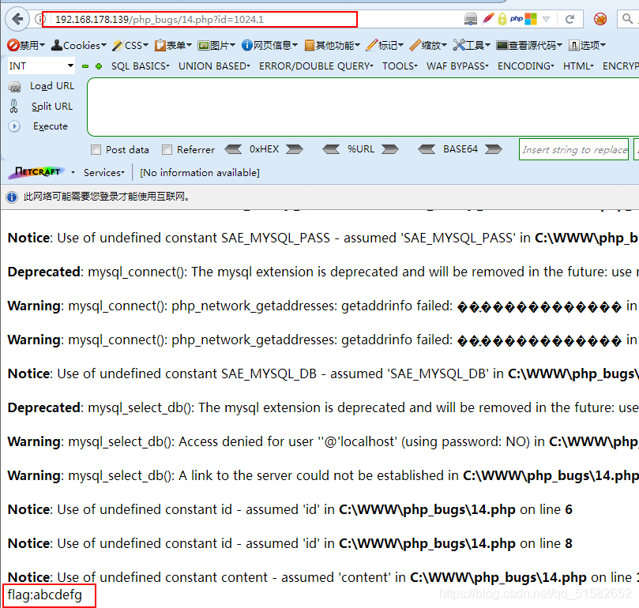Viewport: 639px width, 608px height.
Task: Click the address bar URL field
Action: tap(200, 20)
